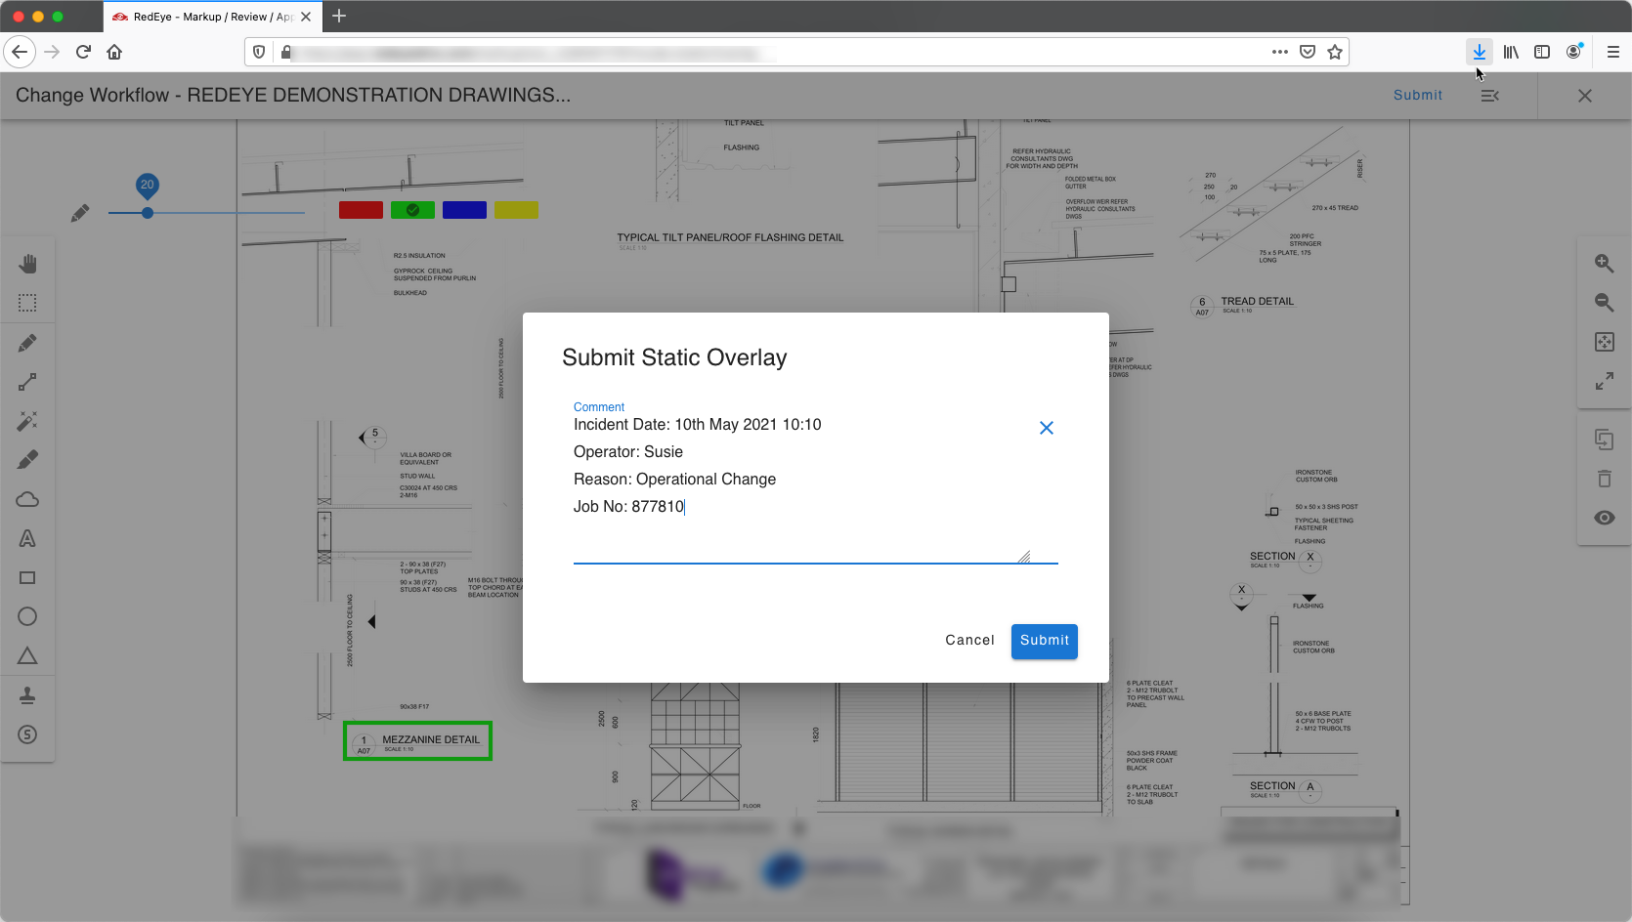The width and height of the screenshot is (1632, 922).
Task: Click Cancel in Submit Static Overlay dialog
Action: pos(969,640)
